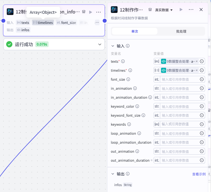Collapse the 输入 section
The height and width of the screenshot is (192, 211).
click(113, 46)
